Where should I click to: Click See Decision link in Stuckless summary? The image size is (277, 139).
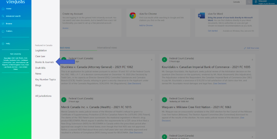(134, 83)
